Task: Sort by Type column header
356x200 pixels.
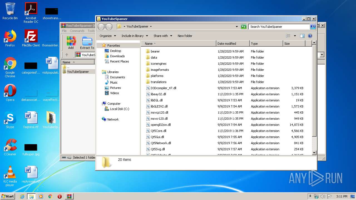Action: pos(266,44)
